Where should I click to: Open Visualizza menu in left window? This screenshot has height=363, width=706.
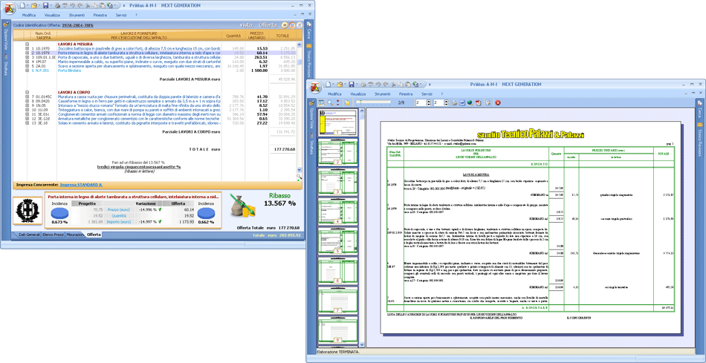coord(52,16)
